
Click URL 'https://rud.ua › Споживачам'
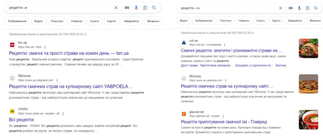(x=205, y=45)
